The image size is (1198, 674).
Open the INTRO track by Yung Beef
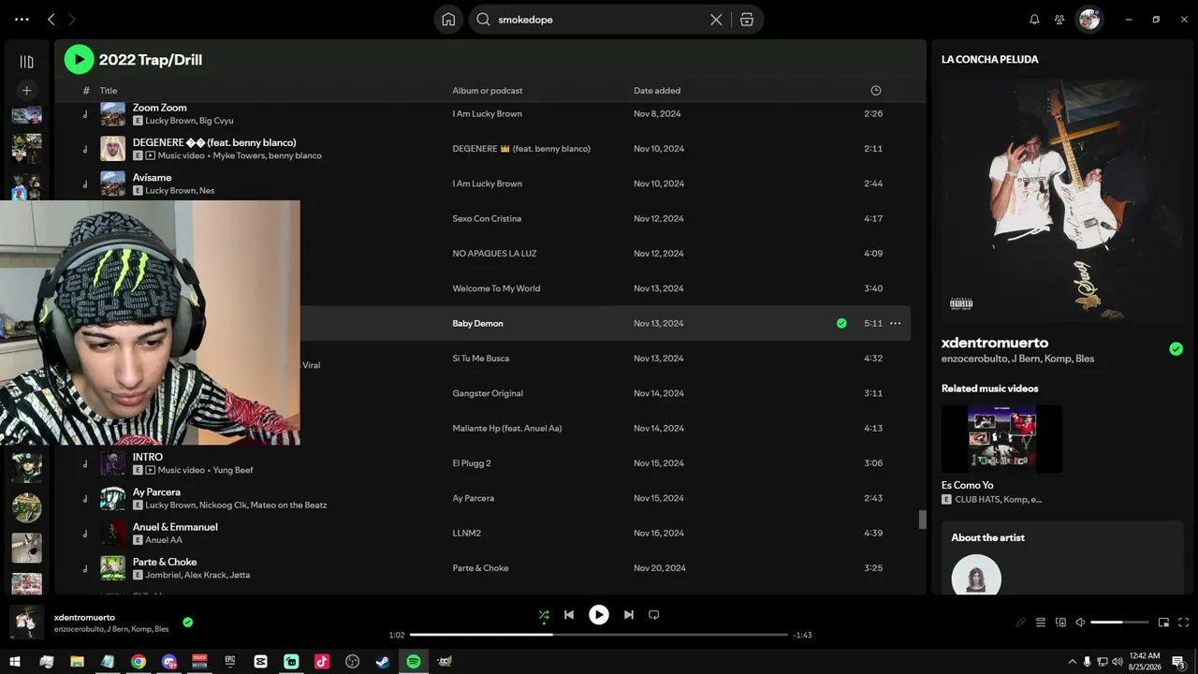pos(148,457)
